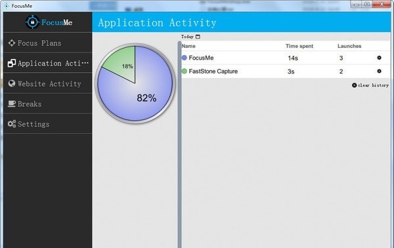Click the FocusMe title bar app icon
This screenshot has height=248, width=394.
pos(7,5)
